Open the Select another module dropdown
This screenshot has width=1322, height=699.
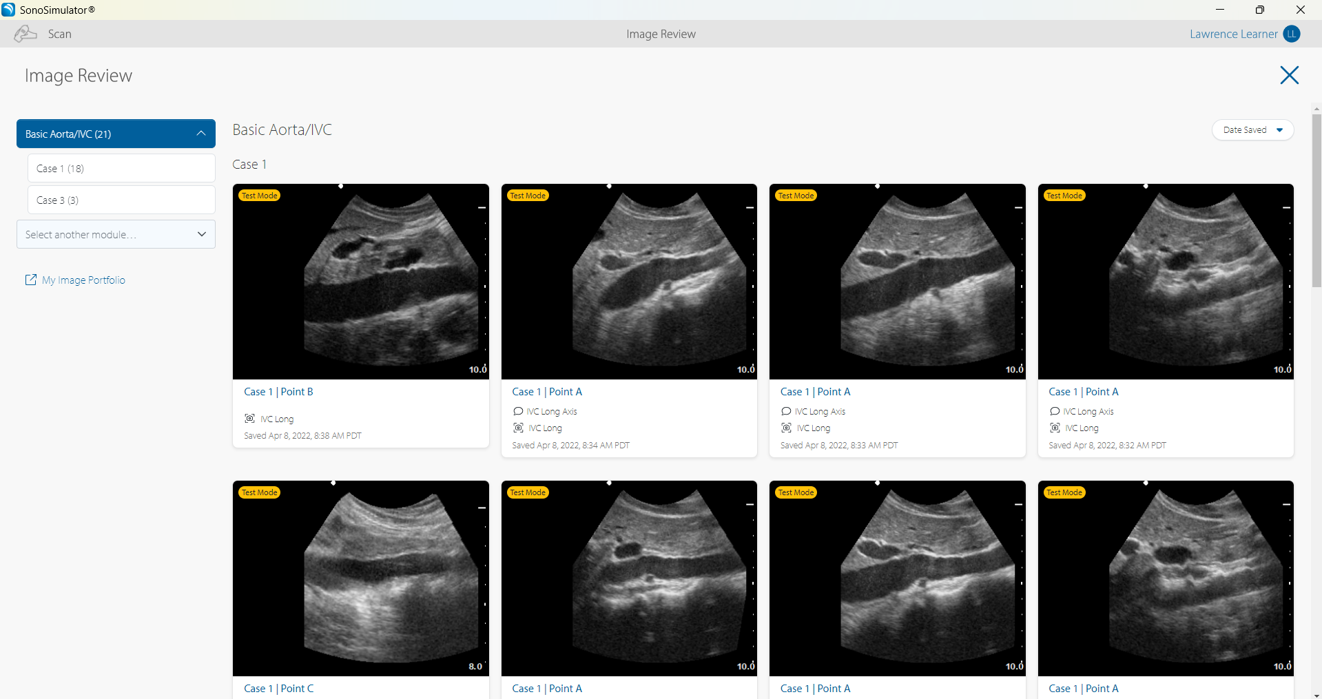(x=116, y=234)
